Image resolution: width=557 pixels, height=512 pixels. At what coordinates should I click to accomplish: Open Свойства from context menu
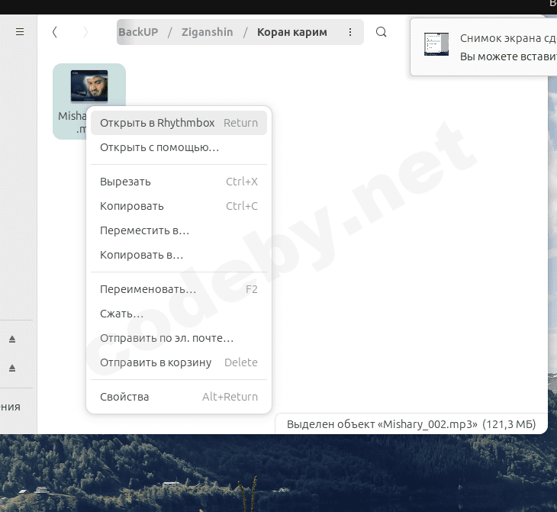tap(179, 397)
